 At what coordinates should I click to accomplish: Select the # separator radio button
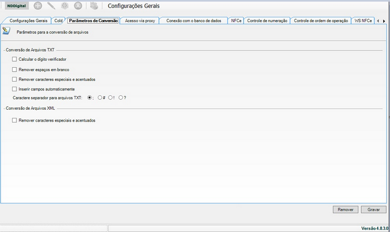pos(100,98)
